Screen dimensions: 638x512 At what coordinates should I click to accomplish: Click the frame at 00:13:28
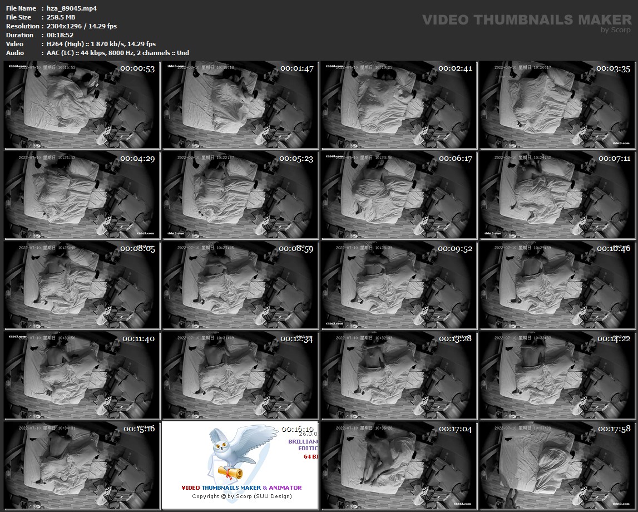coord(399,375)
